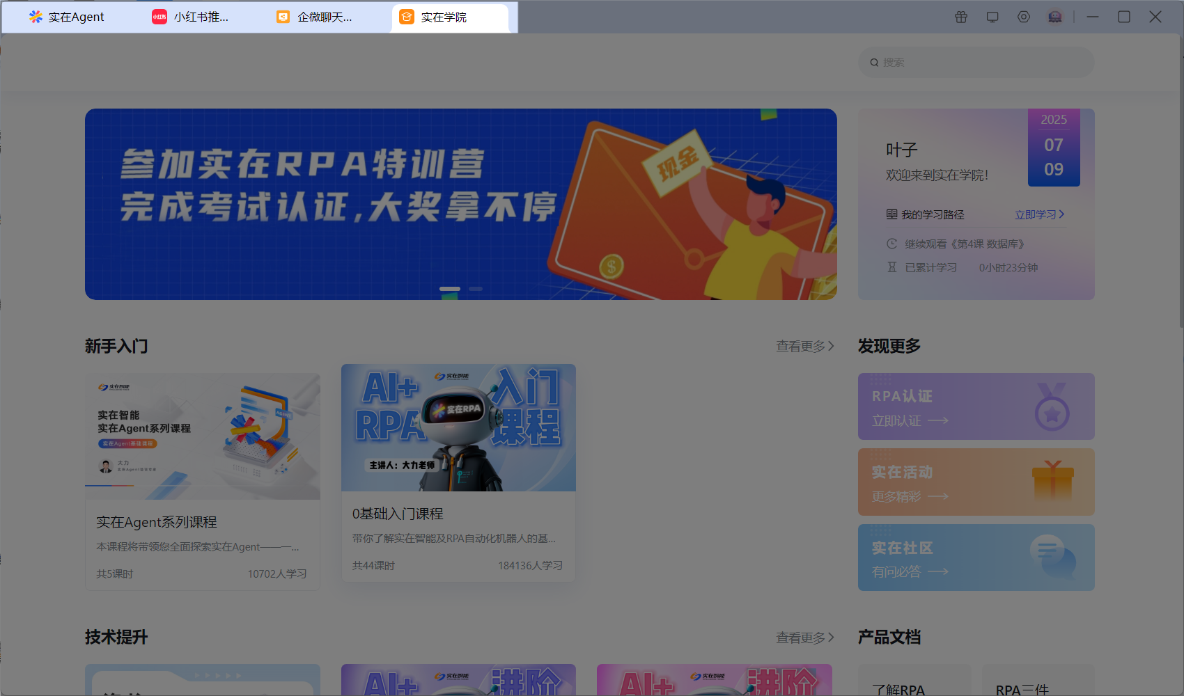Switch to the 实在Agent tab

(66, 17)
